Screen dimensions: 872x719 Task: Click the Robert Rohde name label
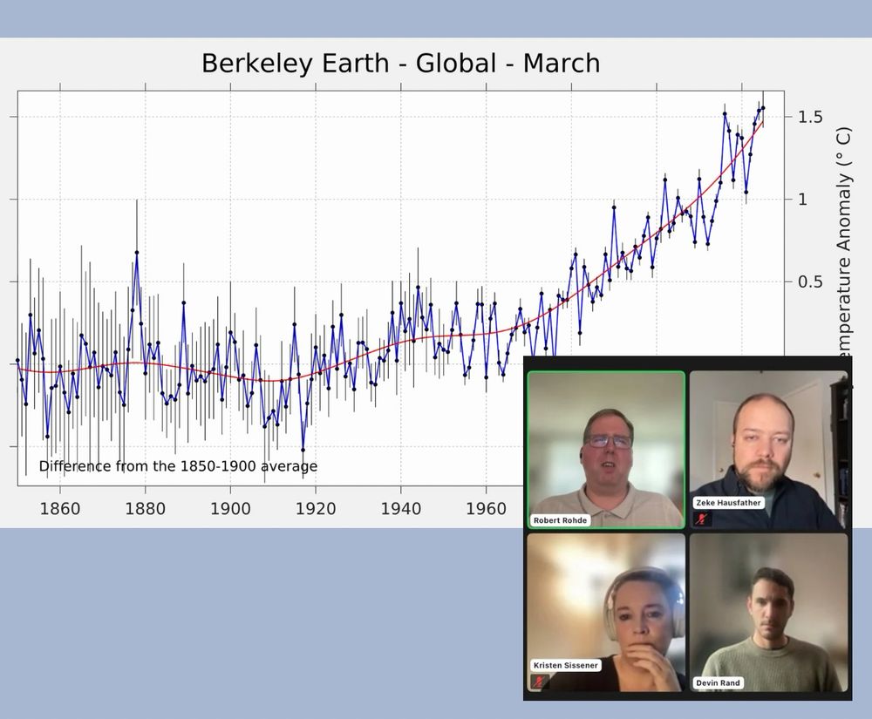coord(560,520)
